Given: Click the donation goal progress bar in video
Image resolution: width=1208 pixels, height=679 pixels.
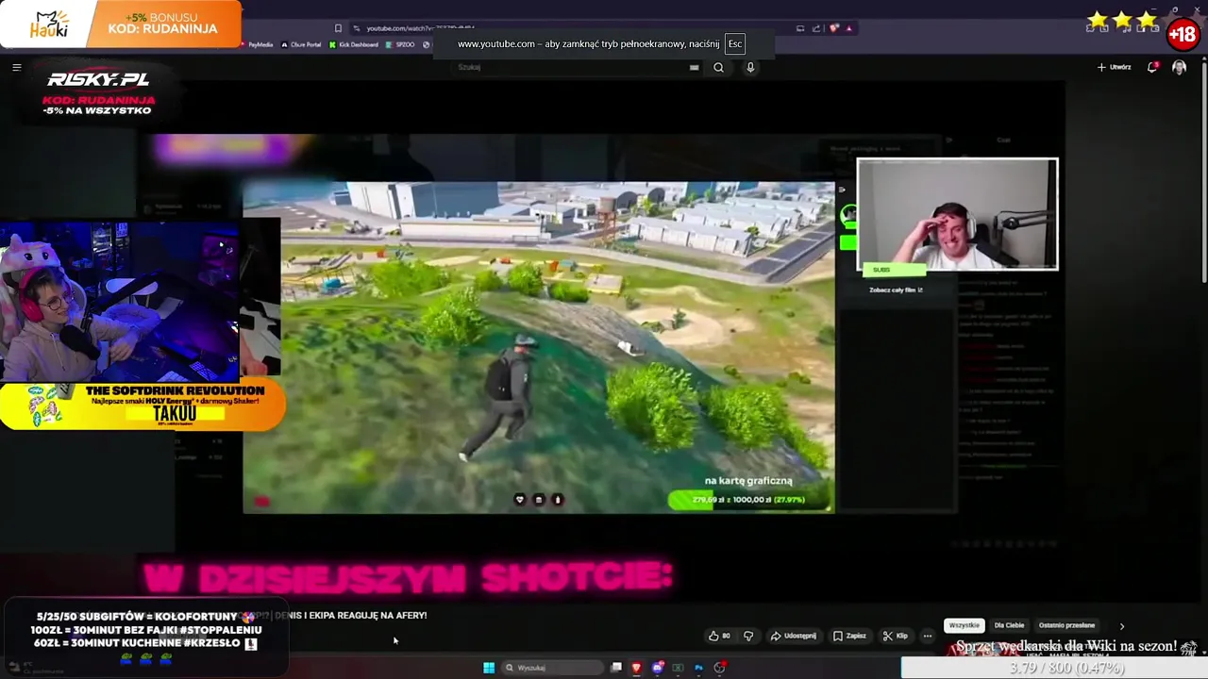Looking at the screenshot, I should point(750,500).
